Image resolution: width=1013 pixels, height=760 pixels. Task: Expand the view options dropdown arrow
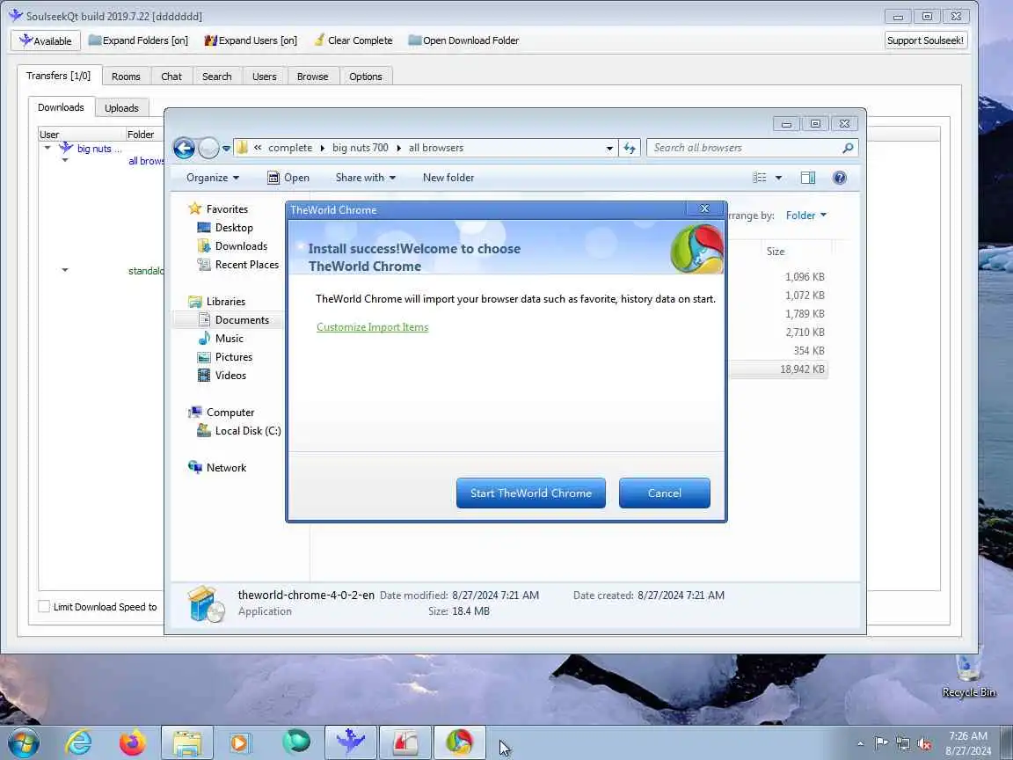tap(778, 178)
